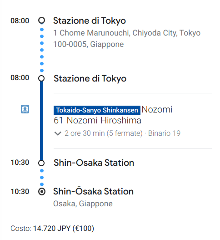Click the boarding circle marker at Stazione di Tokyo

(x=41, y=78)
